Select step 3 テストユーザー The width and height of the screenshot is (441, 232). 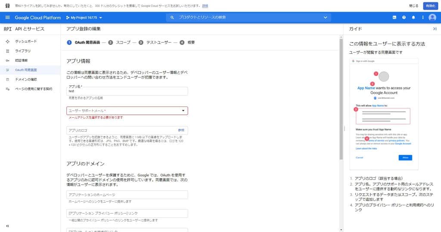(x=155, y=43)
